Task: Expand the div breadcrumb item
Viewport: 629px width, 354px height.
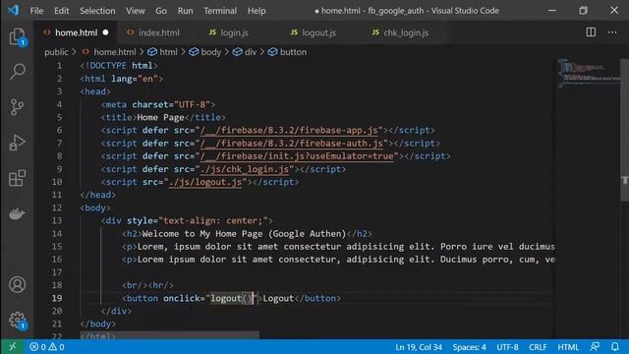Action: (251, 52)
